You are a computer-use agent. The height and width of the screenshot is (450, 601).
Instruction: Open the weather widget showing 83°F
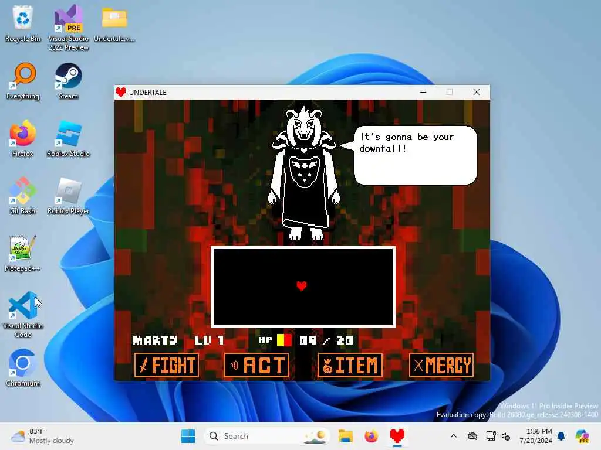(x=42, y=436)
